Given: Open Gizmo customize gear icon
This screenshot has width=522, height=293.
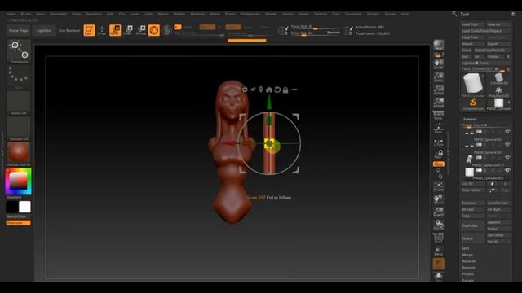Looking at the screenshot, I should 245,90.
